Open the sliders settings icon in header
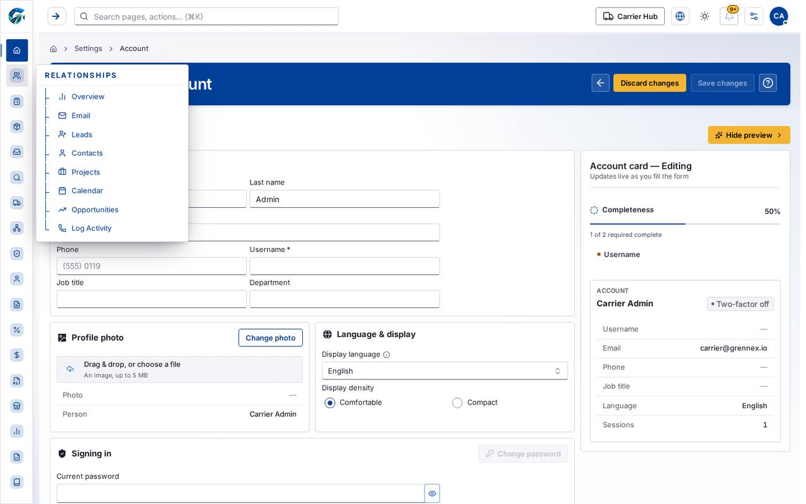This screenshot has height=504, width=806. coord(754,16)
